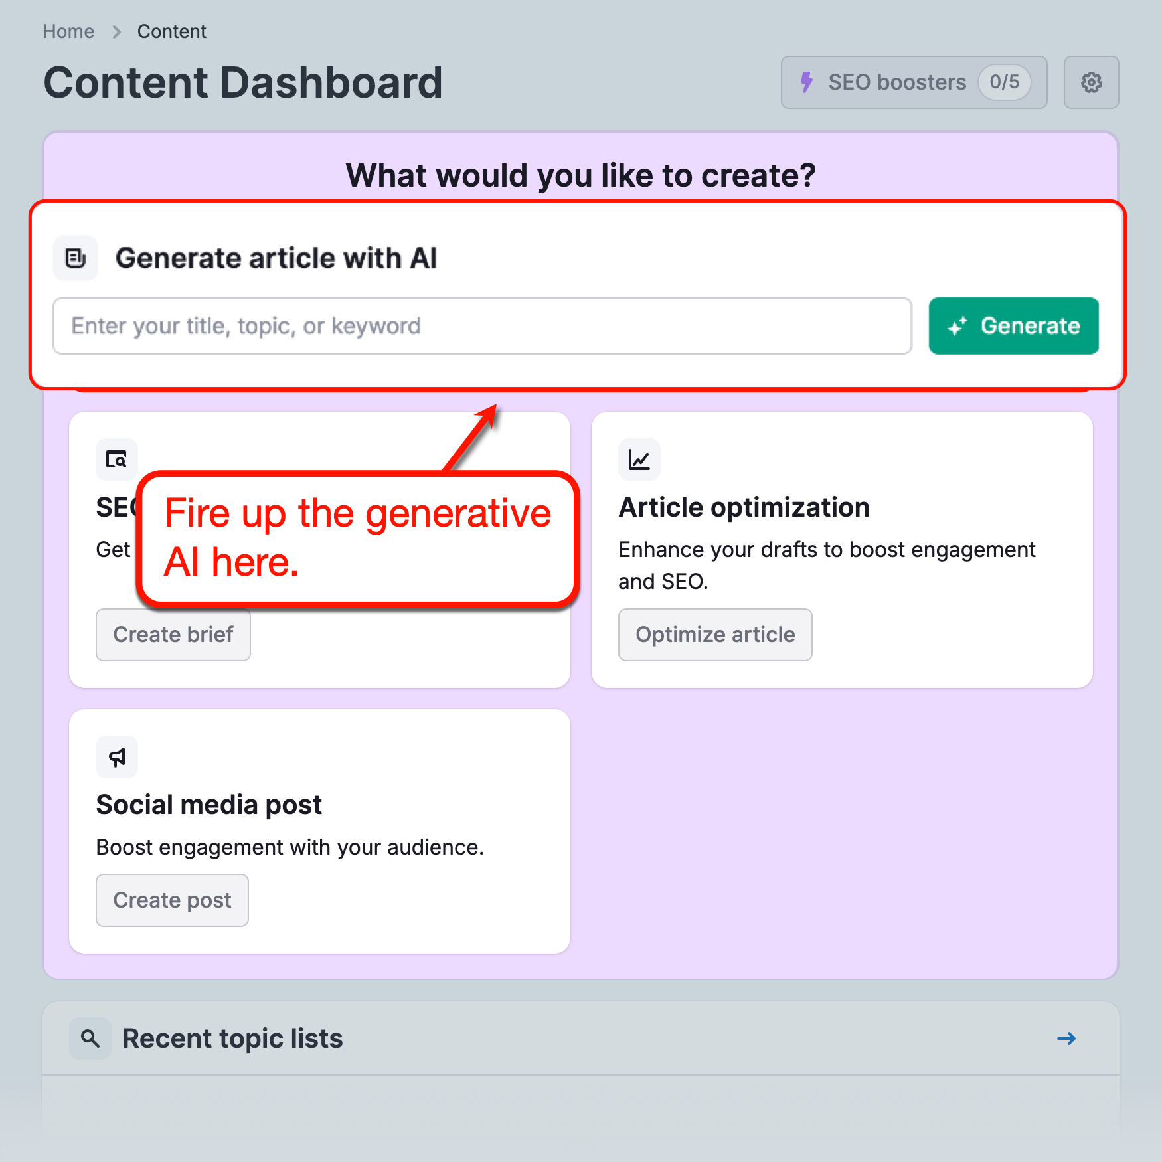Click the Create brief button
The width and height of the screenshot is (1162, 1162).
pyautogui.click(x=173, y=634)
